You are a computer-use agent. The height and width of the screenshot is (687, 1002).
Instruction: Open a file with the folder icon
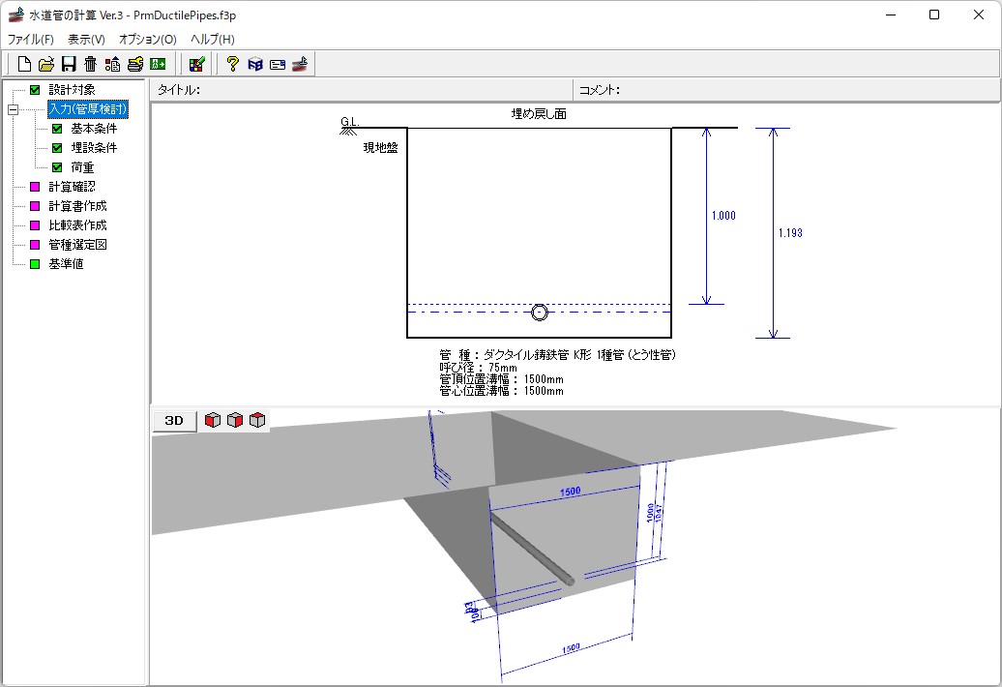[46, 64]
